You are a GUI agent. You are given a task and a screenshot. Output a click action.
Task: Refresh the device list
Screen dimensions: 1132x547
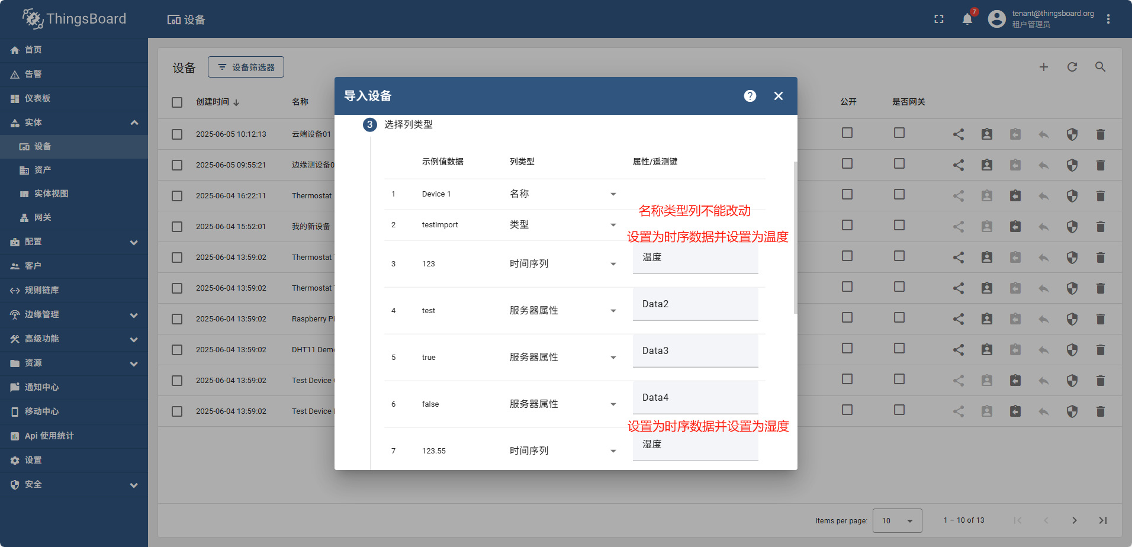tap(1072, 67)
